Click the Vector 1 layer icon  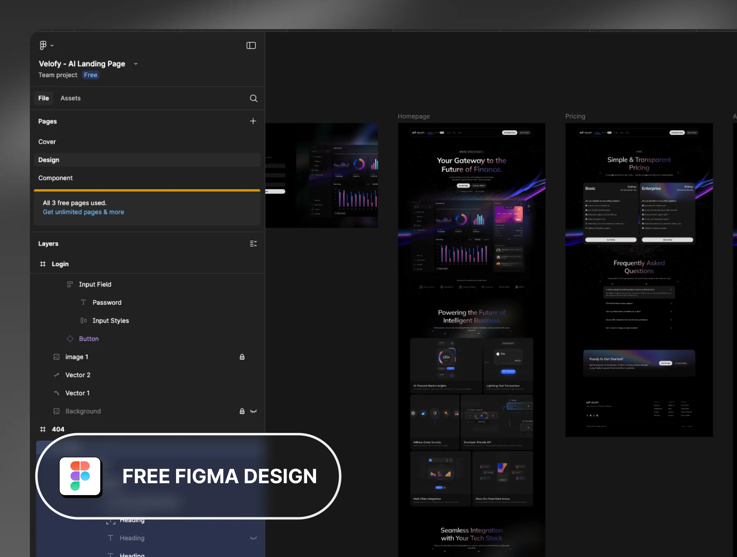click(x=57, y=393)
